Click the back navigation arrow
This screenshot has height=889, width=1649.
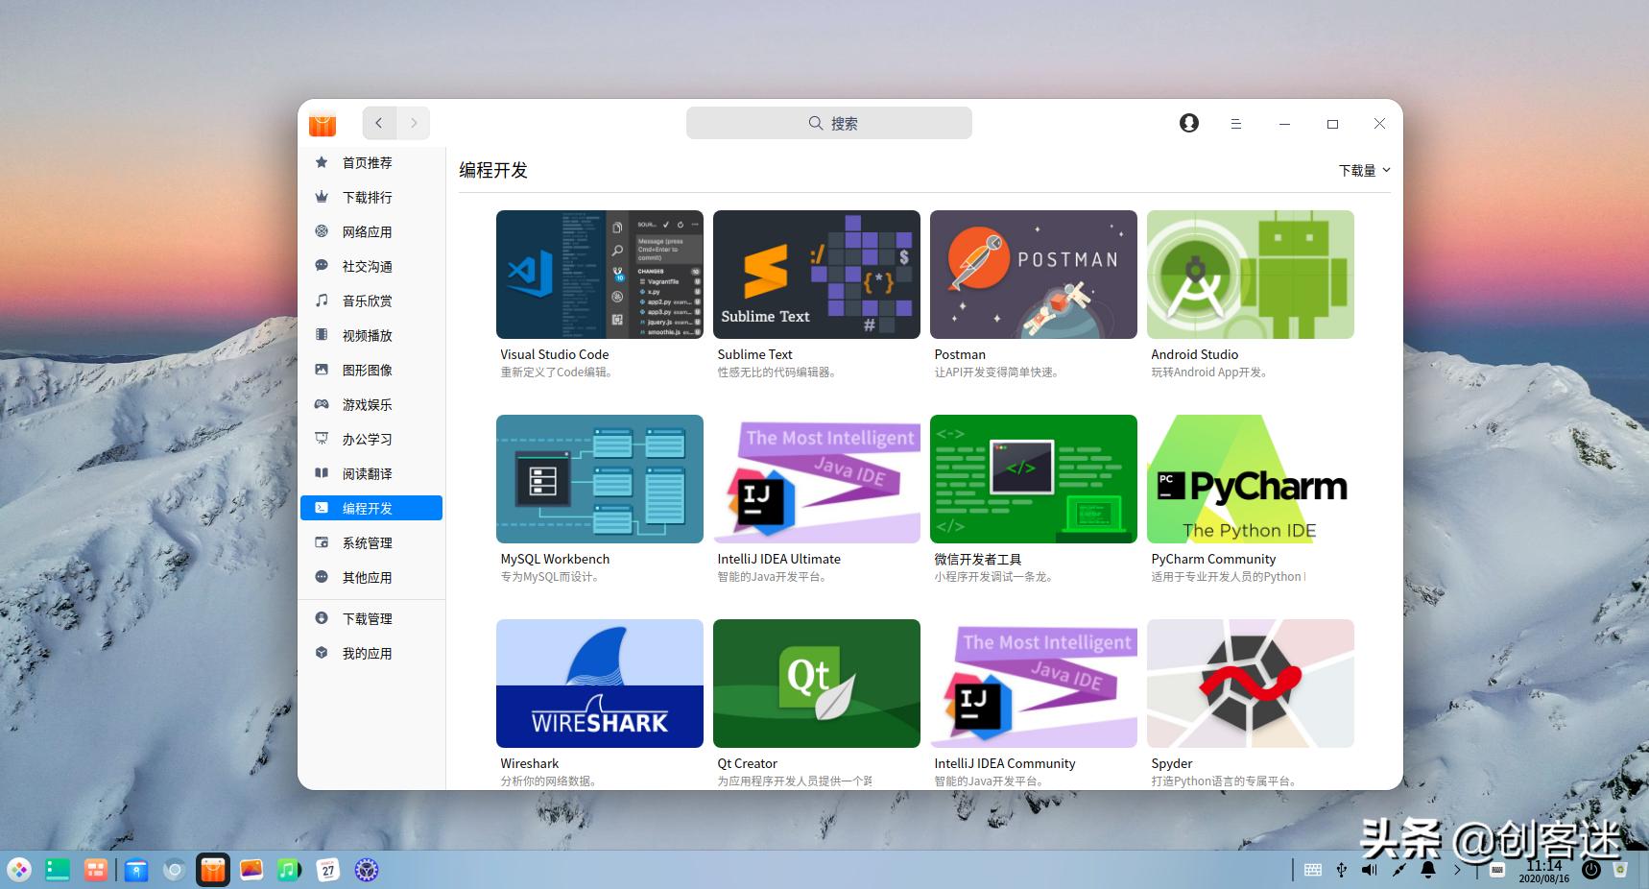pos(379,123)
